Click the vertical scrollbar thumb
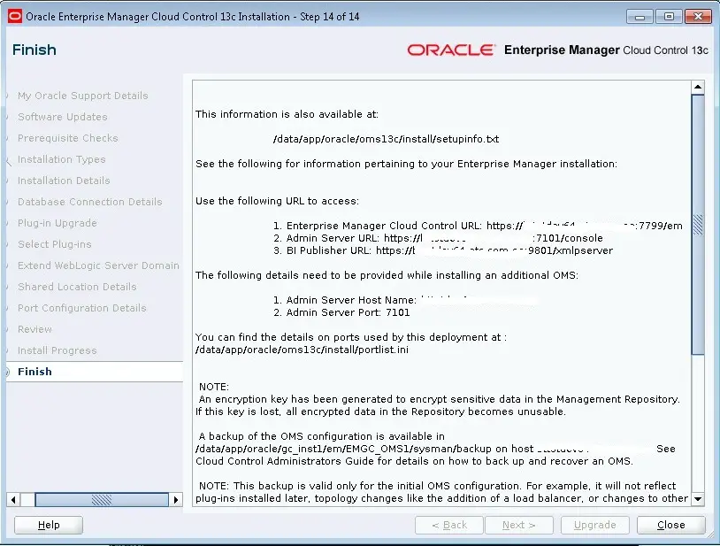Image resolution: width=720 pixels, height=546 pixels. (698, 225)
